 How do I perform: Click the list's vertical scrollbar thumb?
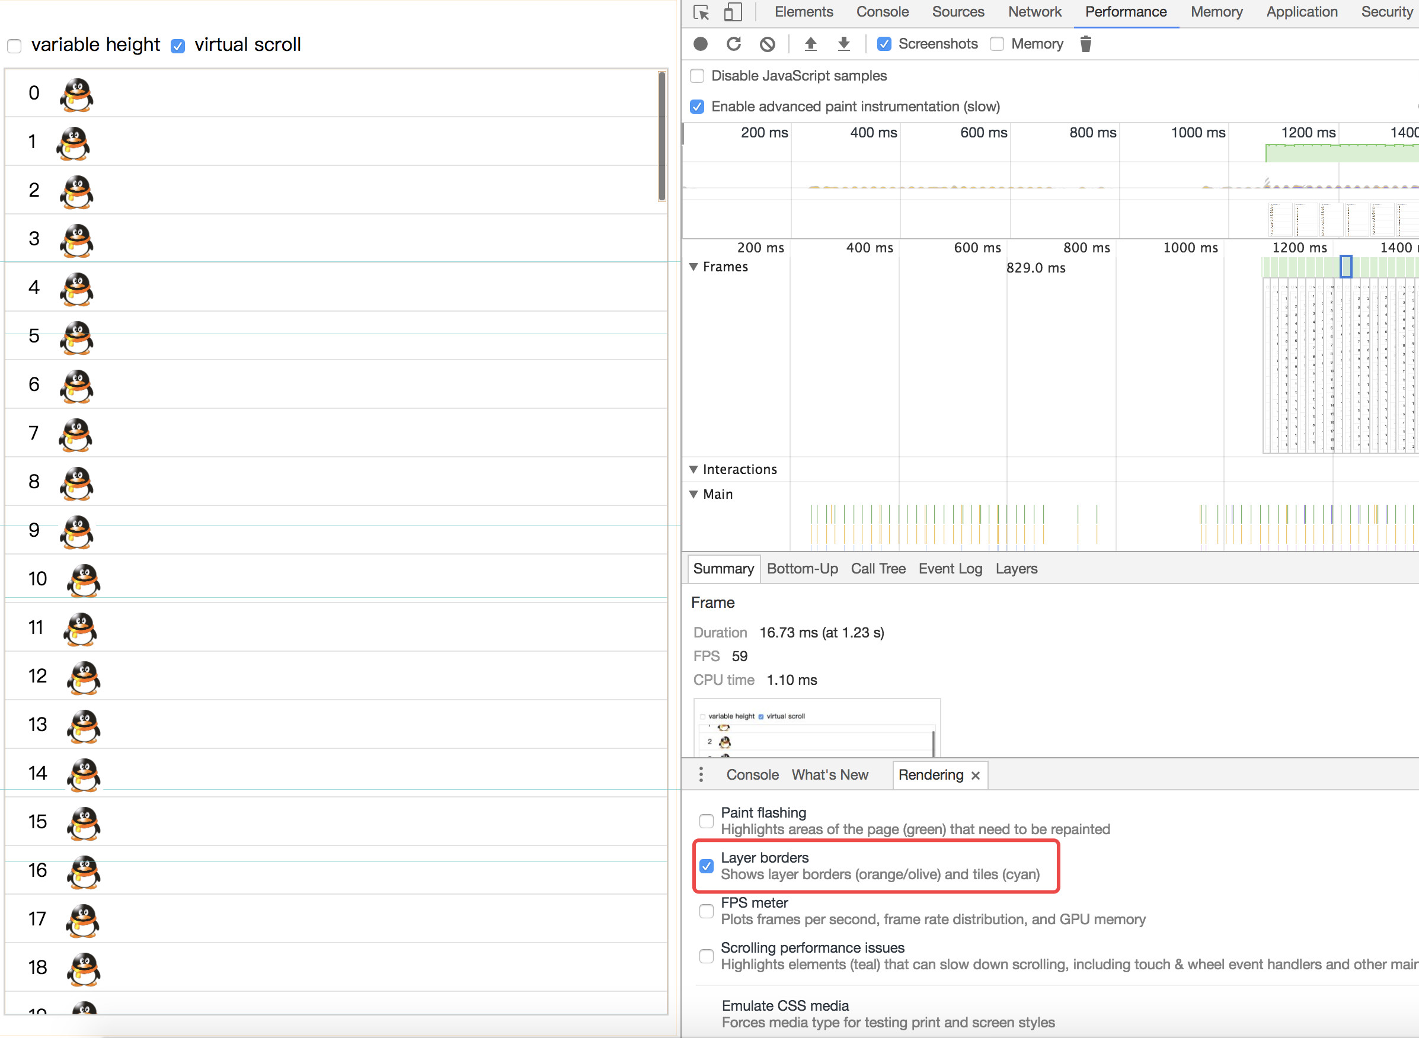661,136
